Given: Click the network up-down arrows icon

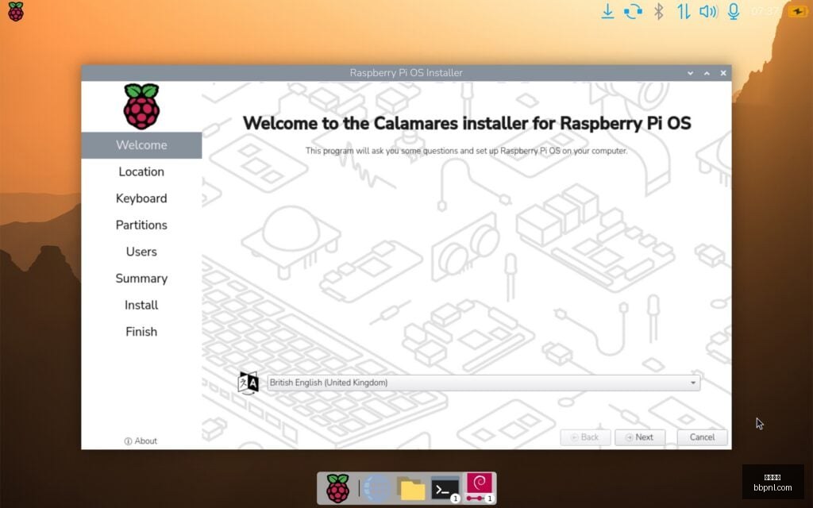Looking at the screenshot, I should tap(684, 11).
